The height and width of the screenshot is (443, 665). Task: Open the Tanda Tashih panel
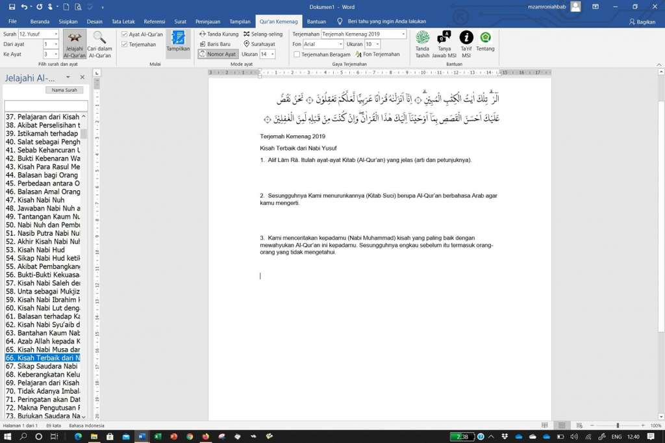(422, 44)
